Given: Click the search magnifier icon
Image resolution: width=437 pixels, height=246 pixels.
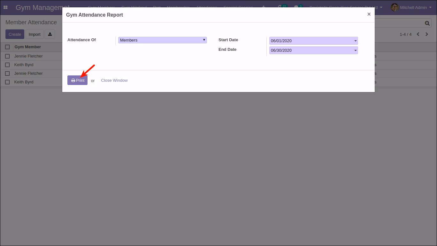Looking at the screenshot, I should [427, 23].
